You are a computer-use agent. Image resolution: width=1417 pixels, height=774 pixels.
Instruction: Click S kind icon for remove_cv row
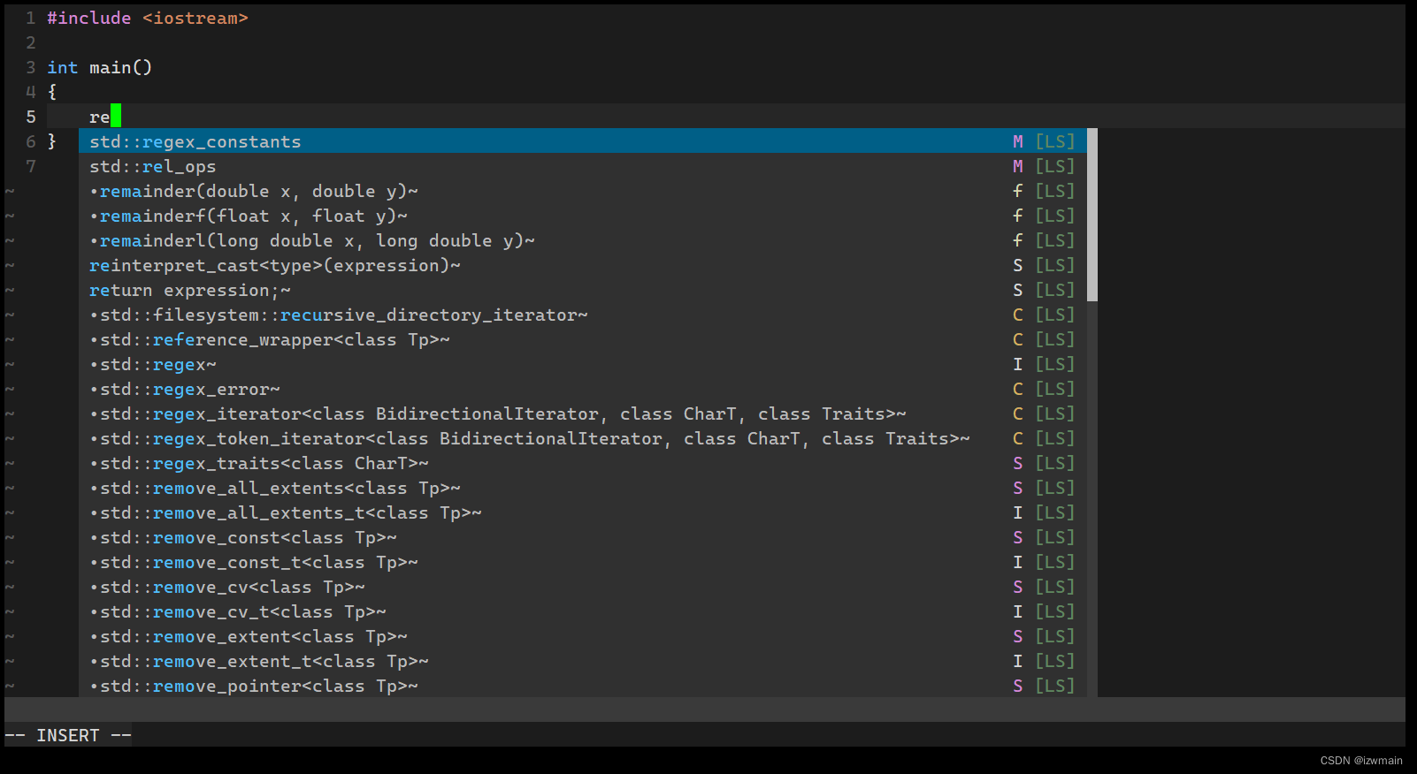coord(1018,587)
